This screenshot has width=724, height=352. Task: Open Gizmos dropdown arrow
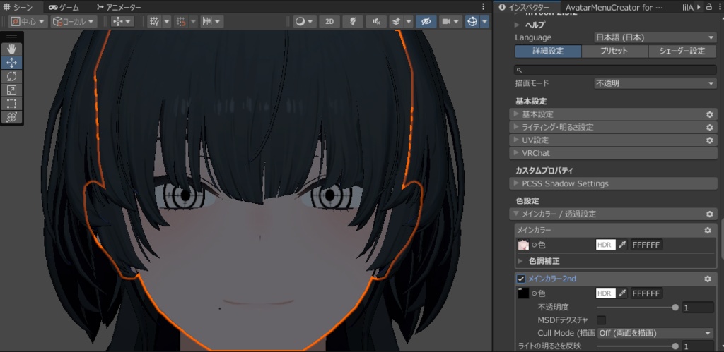coord(484,21)
